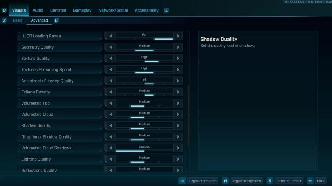
Task: Click Reset to Default
Action: [289, 181]
